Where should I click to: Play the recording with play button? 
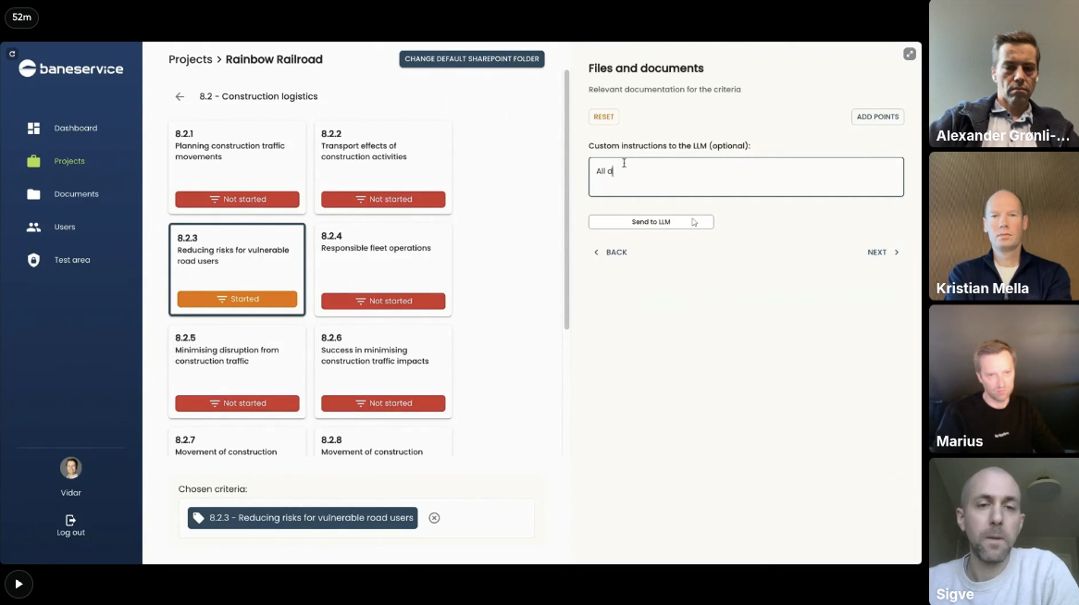(19, 585)
